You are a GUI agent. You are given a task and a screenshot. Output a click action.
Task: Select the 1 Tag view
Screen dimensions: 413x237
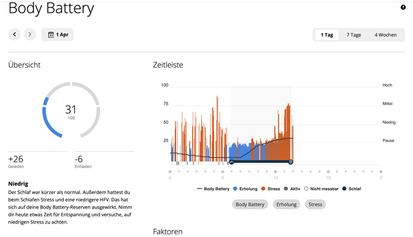point(327,35)
